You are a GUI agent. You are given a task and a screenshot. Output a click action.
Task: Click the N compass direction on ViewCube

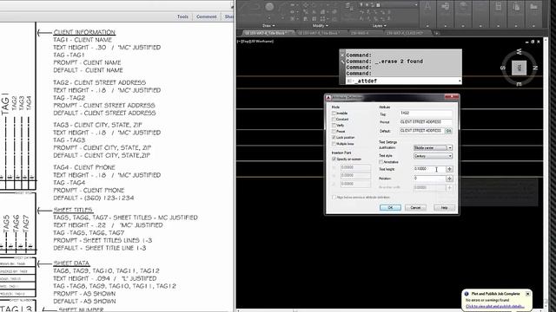pos(535,68)
